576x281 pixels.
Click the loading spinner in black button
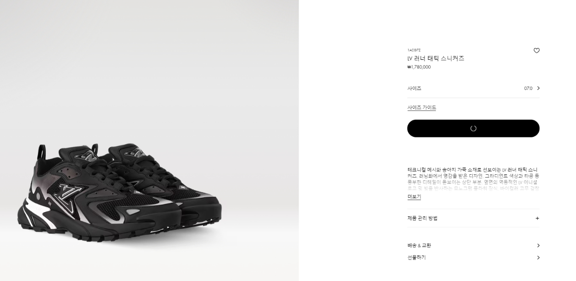(x=473, y=128)
